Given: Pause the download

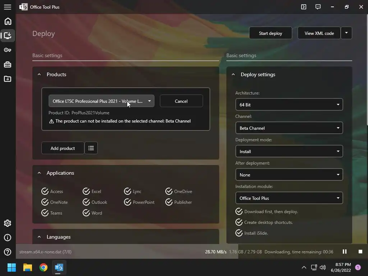Looking at the screenshot, I should pyautogui.click(x=345, y=252).
